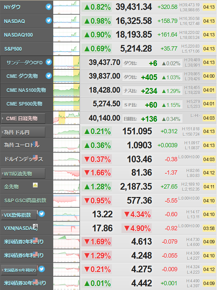Screen dimensions: 217x290
Task: Open 米国債券2年利回り mini chart
Action: click(x=67, y=242)
